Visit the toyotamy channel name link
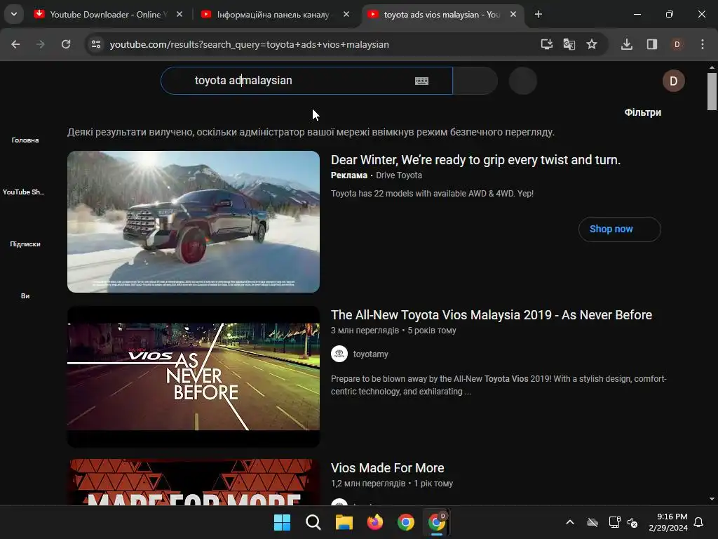The height and width of the screenshot is (539, 718). pos(370,354)
